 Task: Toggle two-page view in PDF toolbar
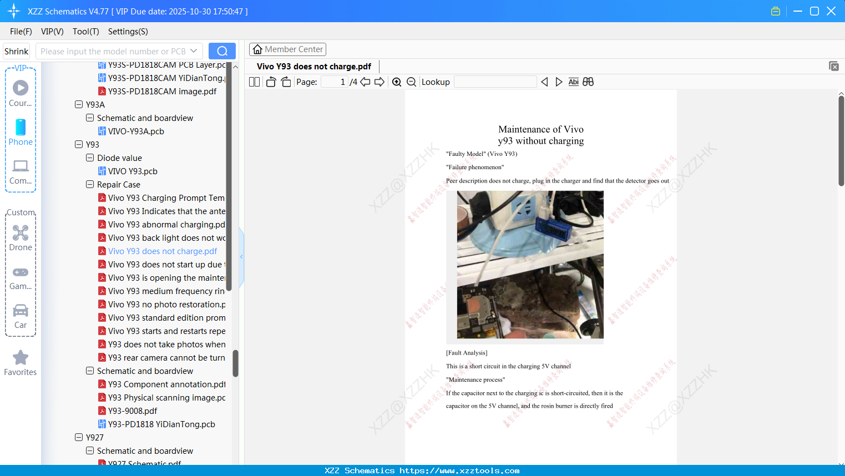point(255,82)
